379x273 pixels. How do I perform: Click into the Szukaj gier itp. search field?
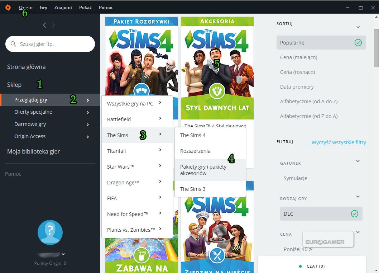50,44
